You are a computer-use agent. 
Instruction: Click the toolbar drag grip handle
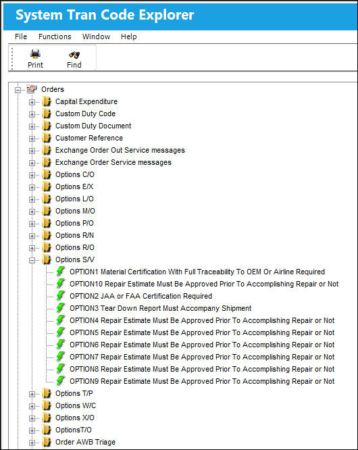12,58
